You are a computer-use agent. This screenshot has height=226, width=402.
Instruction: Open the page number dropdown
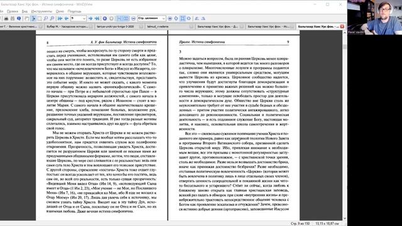point(84,18)
